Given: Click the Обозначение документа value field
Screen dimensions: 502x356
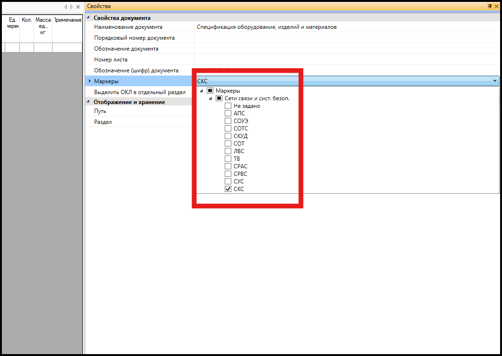Looking at the screenshot, I should [345, 49].
